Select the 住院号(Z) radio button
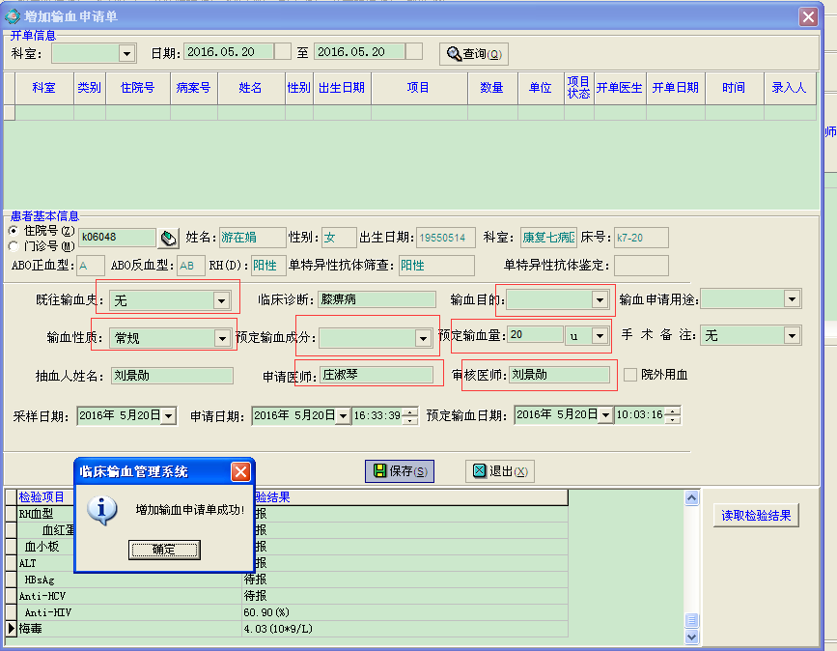This screenshot has height=651, width=837. pyautogui.click(x=14, y=231)
